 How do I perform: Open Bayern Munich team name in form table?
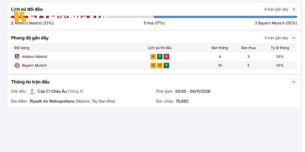(34, 65)
